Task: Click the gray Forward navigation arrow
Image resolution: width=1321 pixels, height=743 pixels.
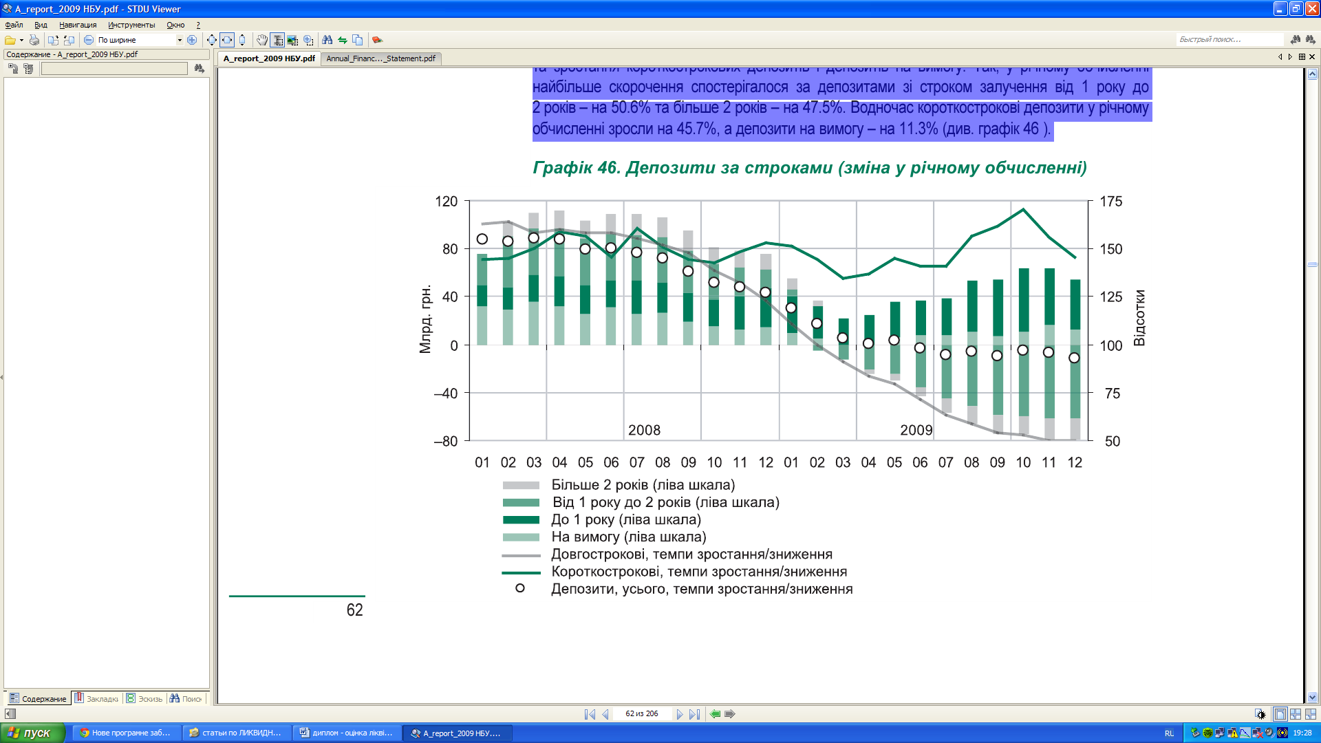Action: click(730, 714)
